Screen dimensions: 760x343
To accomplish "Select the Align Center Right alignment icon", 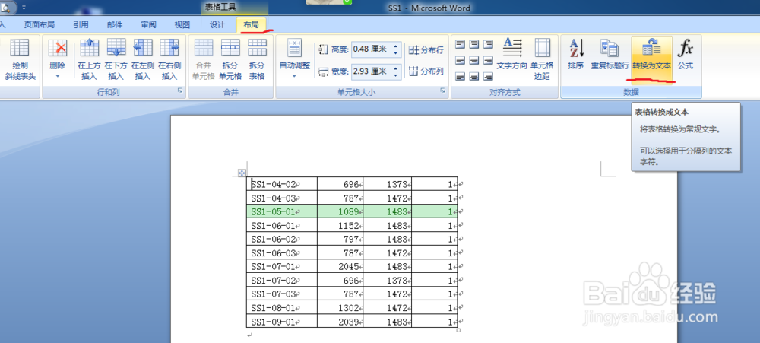I will [488, 61].
